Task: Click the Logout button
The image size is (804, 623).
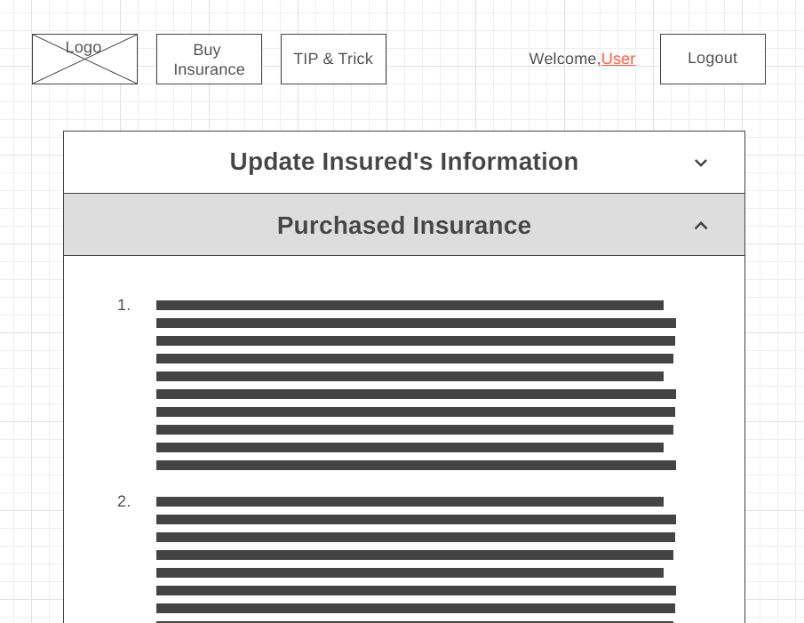Action: click(x=712, y=59)
